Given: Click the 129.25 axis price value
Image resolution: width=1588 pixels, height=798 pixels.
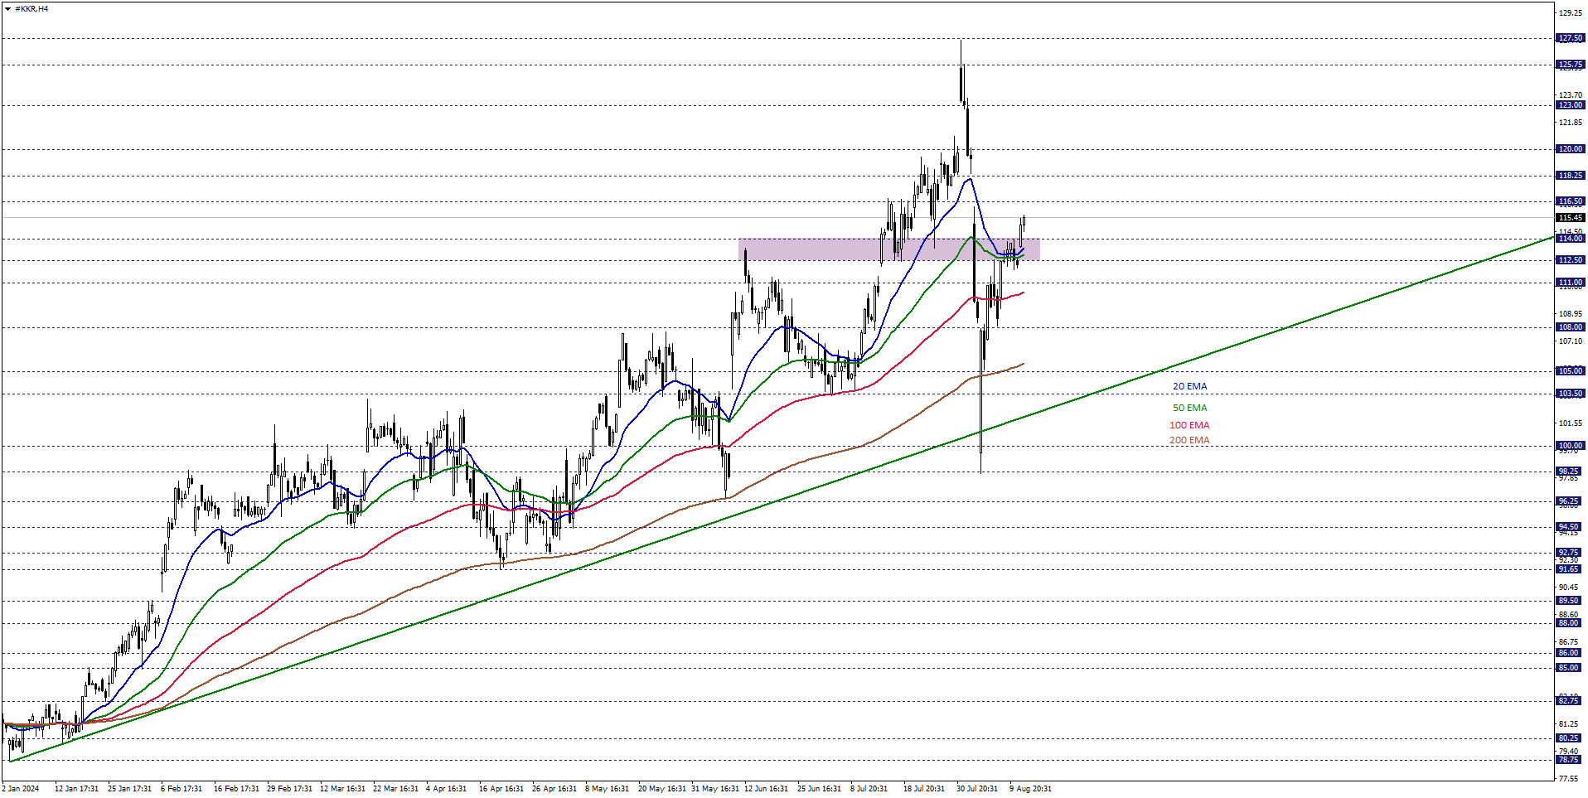Looking at the screenshot, I should (1571, 13).
